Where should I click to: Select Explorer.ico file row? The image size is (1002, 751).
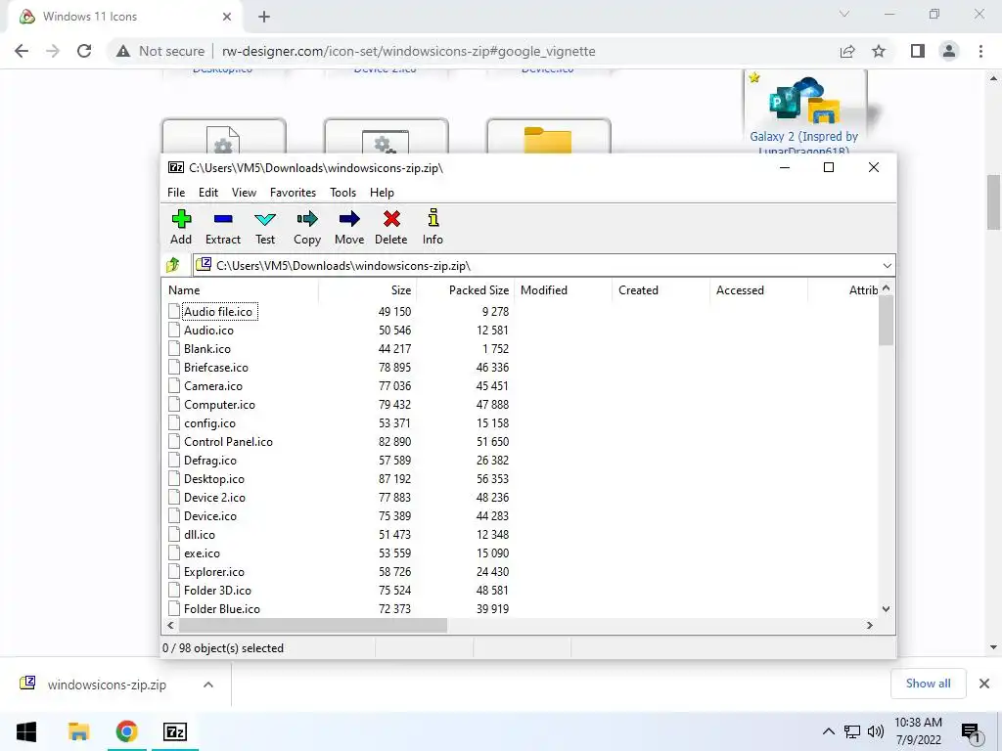click(x=214, y=571)
